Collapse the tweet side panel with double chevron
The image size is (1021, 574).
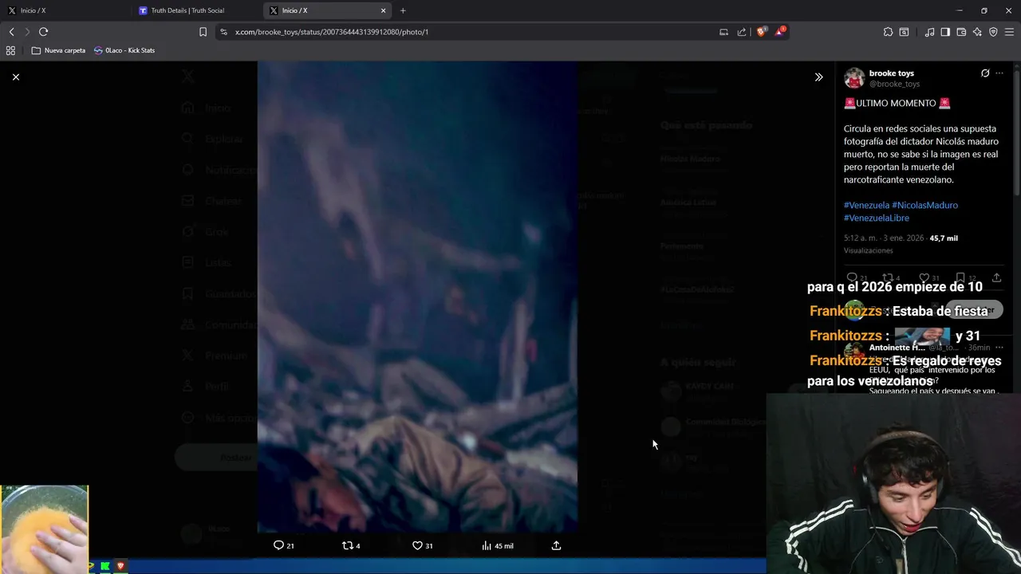click(x=818, y=77)
